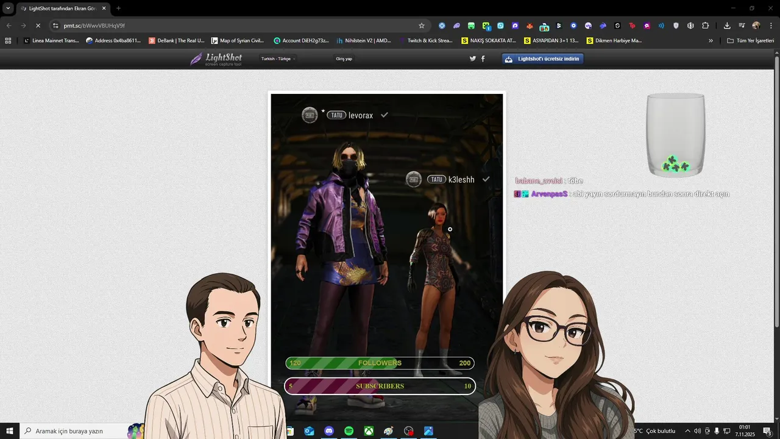This screenshot has height=439, width=780.
Task: Show hidden system tray icons
Action: [x=687, y=431]
